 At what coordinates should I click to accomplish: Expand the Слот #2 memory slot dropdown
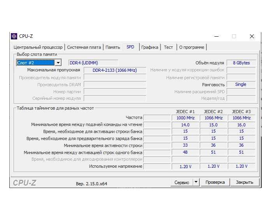pos(58,63)
